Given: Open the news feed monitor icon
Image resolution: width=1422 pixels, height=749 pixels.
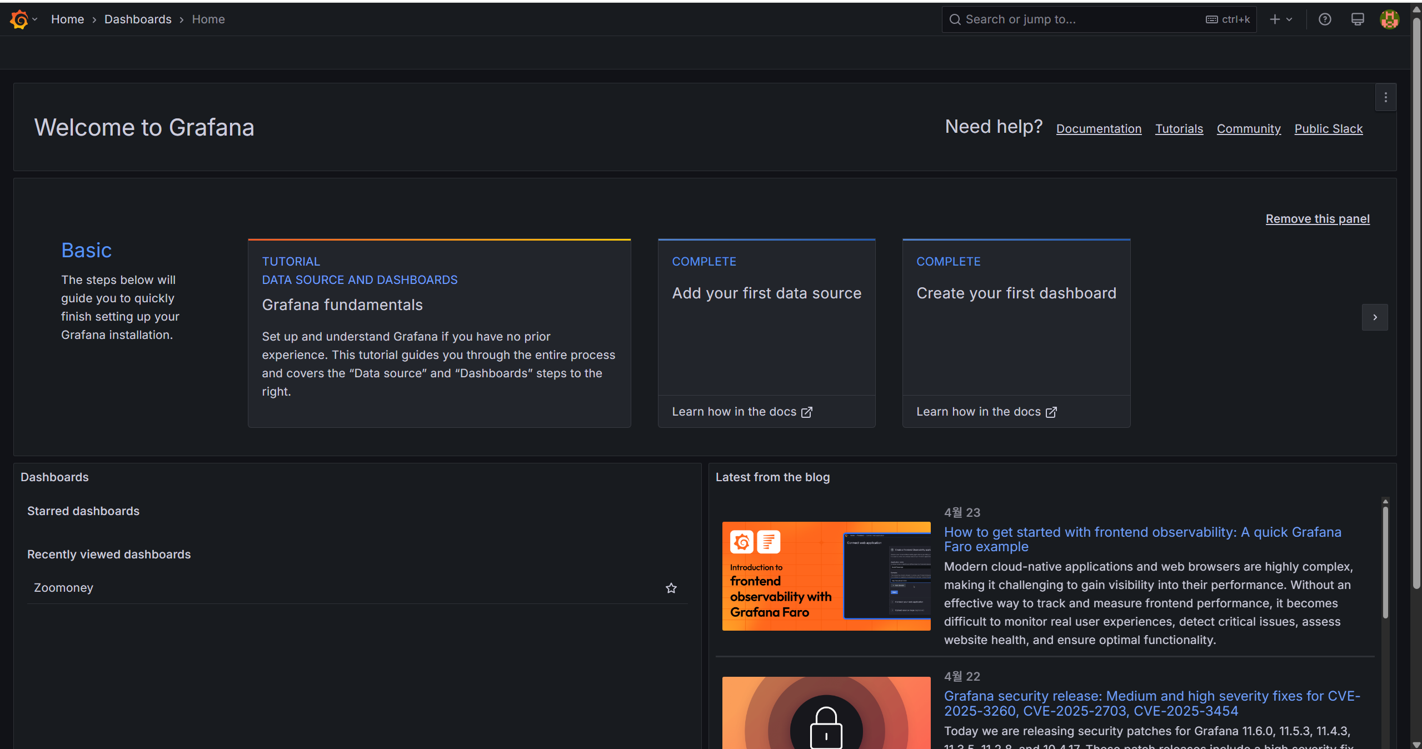Looking at the screenshot, I should [1358, 19].
